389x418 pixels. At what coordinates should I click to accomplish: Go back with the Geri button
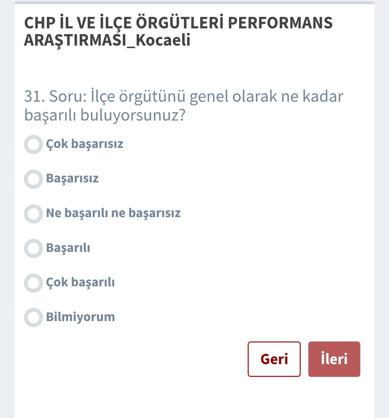click(x=274, y=359)
